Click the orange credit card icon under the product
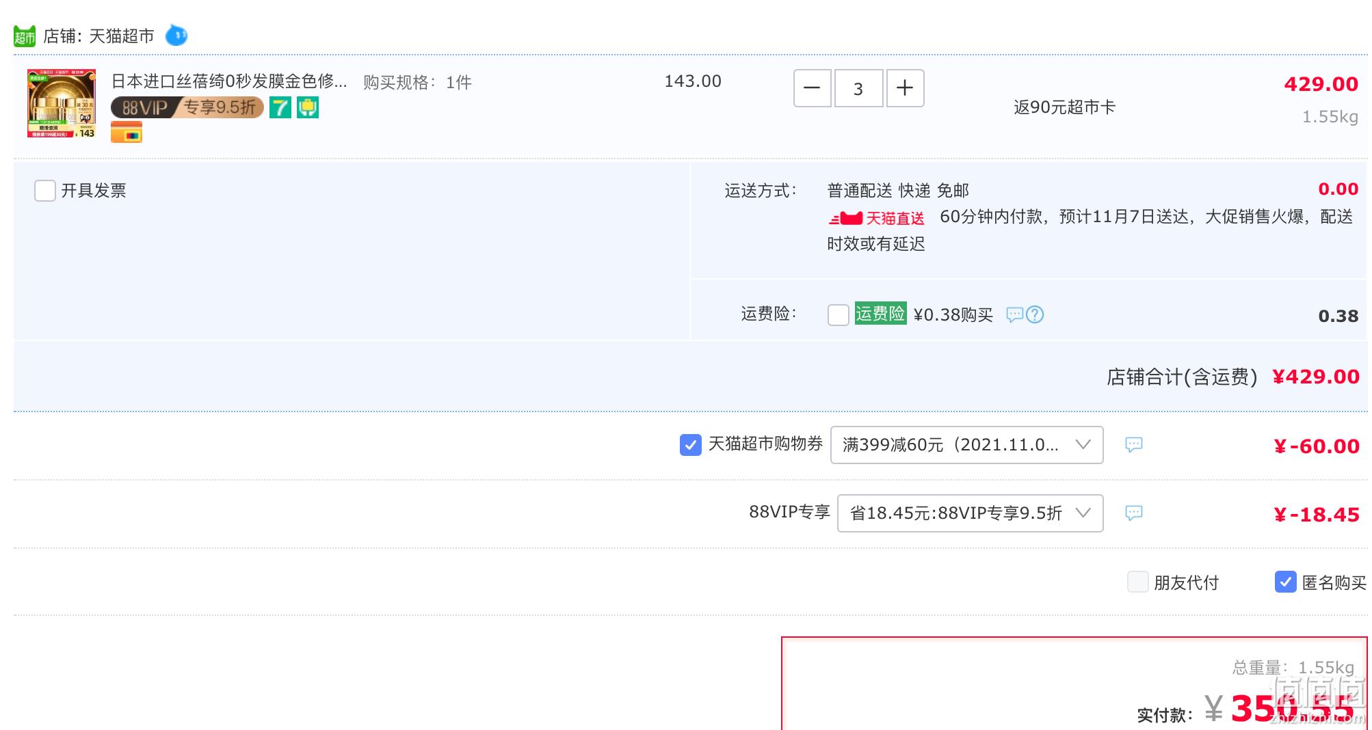The image size is (1372, 730). [127, 133]
